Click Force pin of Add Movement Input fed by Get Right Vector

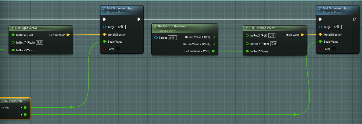pos(105,49)
